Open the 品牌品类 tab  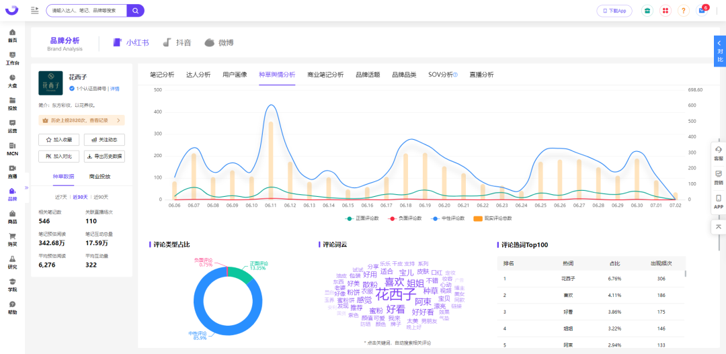coord(404,75)
